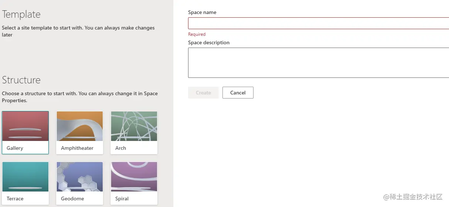Focus the Space description text area
The image size is (449, 207).
(x=318, y=63)
